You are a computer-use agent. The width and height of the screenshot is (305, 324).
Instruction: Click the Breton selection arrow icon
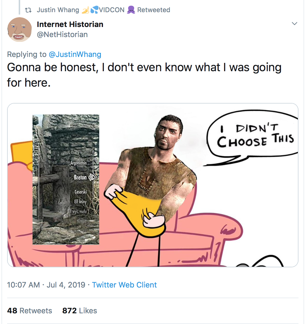pos(93,177)
